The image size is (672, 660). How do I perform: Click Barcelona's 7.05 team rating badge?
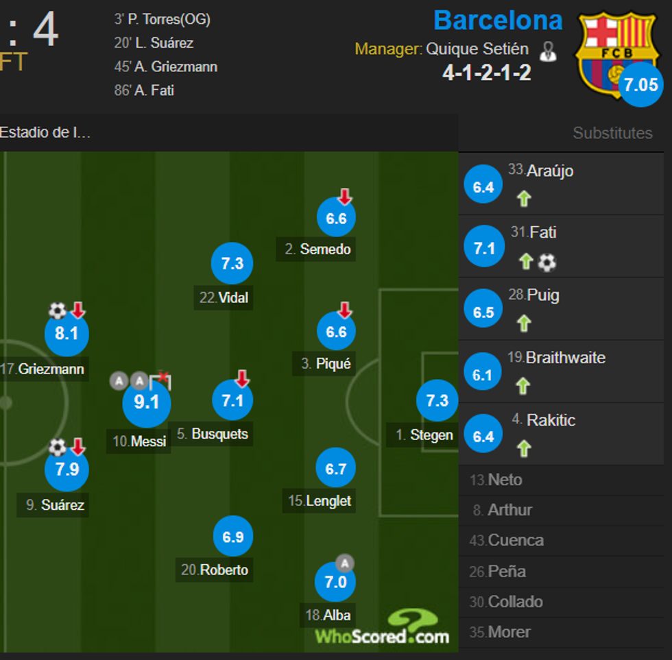pos(641,85)
